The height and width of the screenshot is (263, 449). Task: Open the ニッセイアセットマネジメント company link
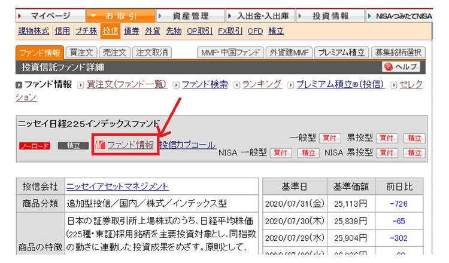click(117, 186)
